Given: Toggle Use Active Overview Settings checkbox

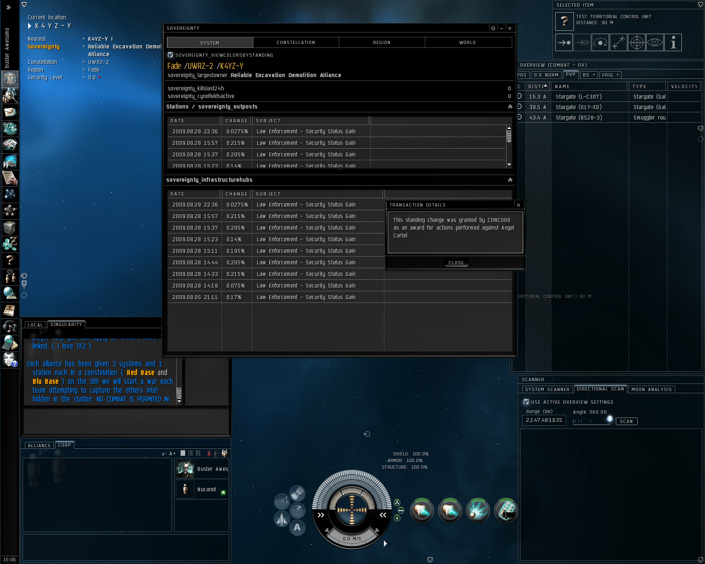Looking at the screenshot, I should click(526, 402).
